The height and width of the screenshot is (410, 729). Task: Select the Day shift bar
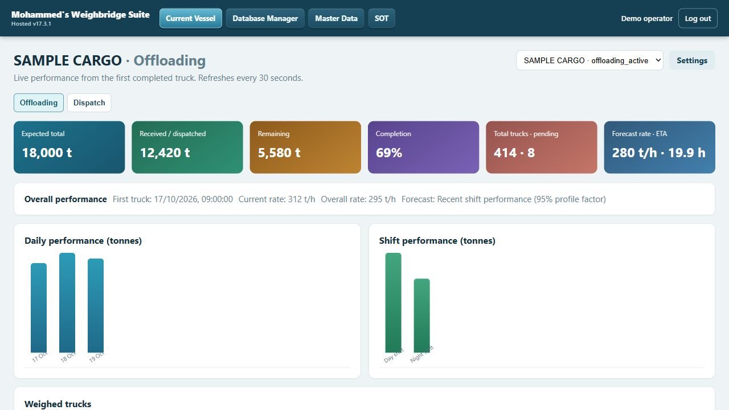pyautogui.click(x=394, y=303)
